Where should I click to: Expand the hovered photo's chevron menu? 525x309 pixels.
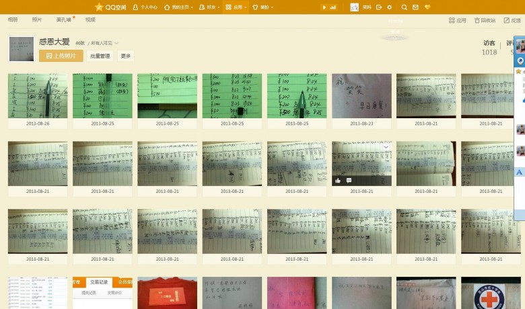(x=386, y=146)
